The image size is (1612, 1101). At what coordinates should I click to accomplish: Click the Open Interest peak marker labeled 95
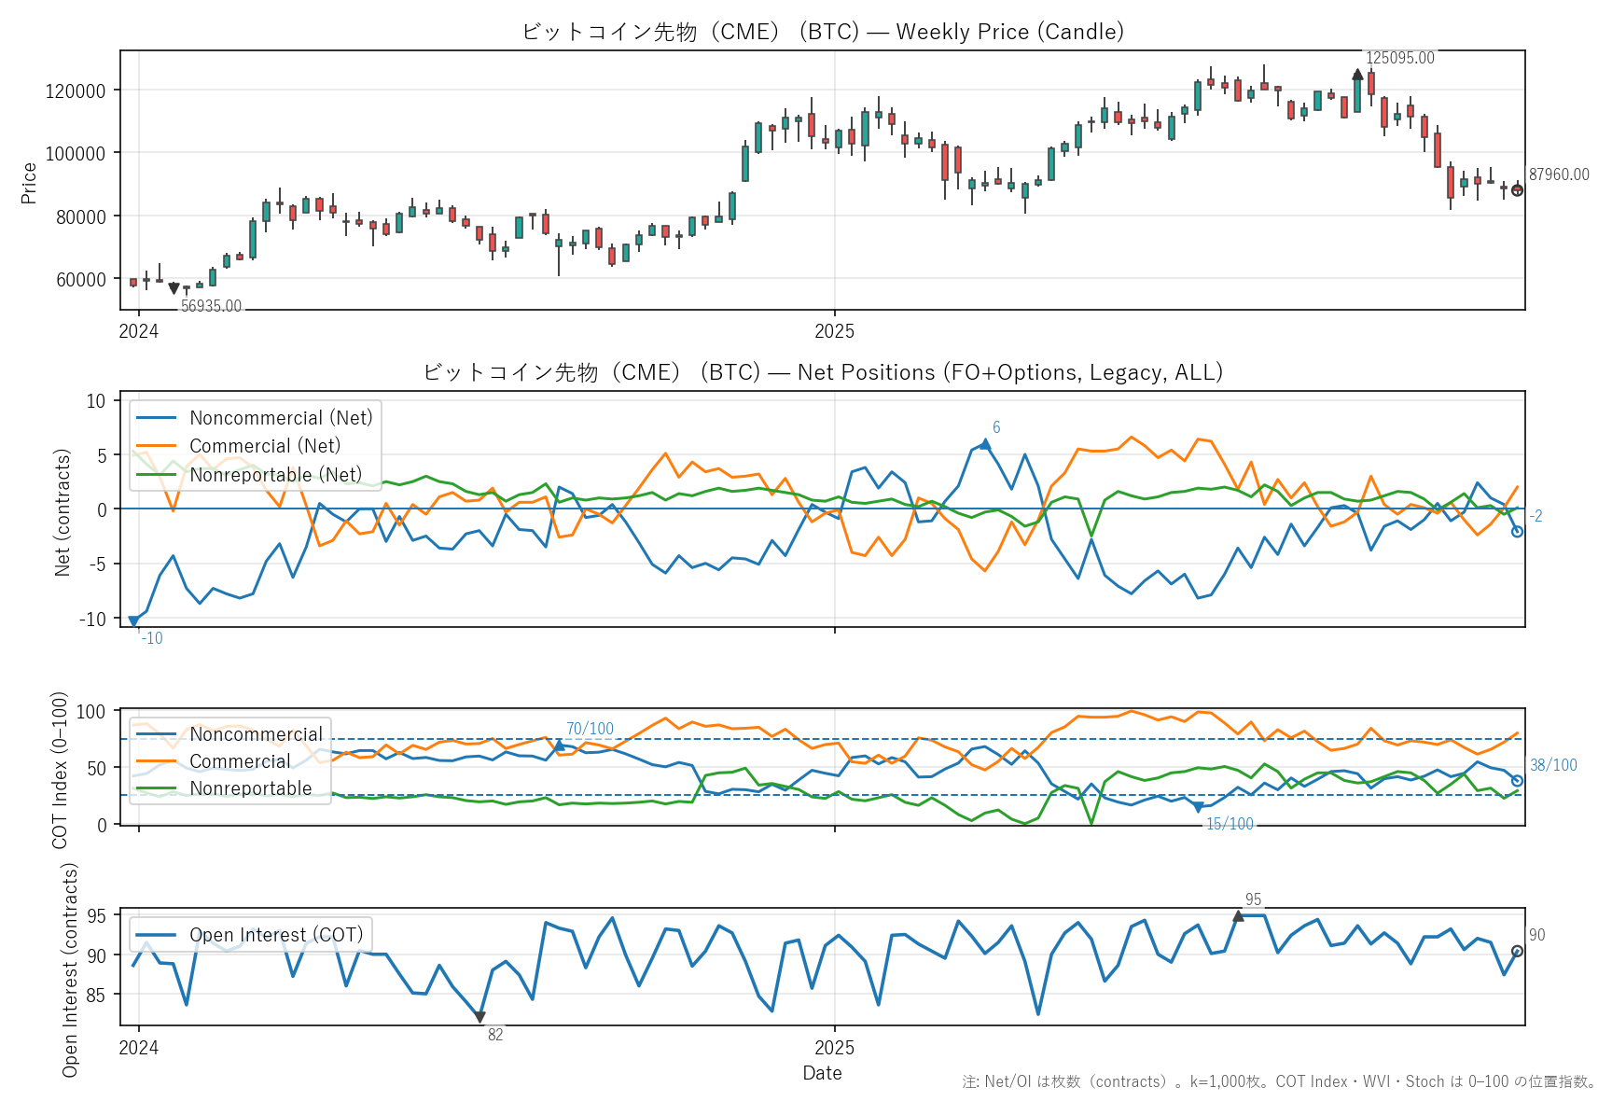pos(1238,916)
